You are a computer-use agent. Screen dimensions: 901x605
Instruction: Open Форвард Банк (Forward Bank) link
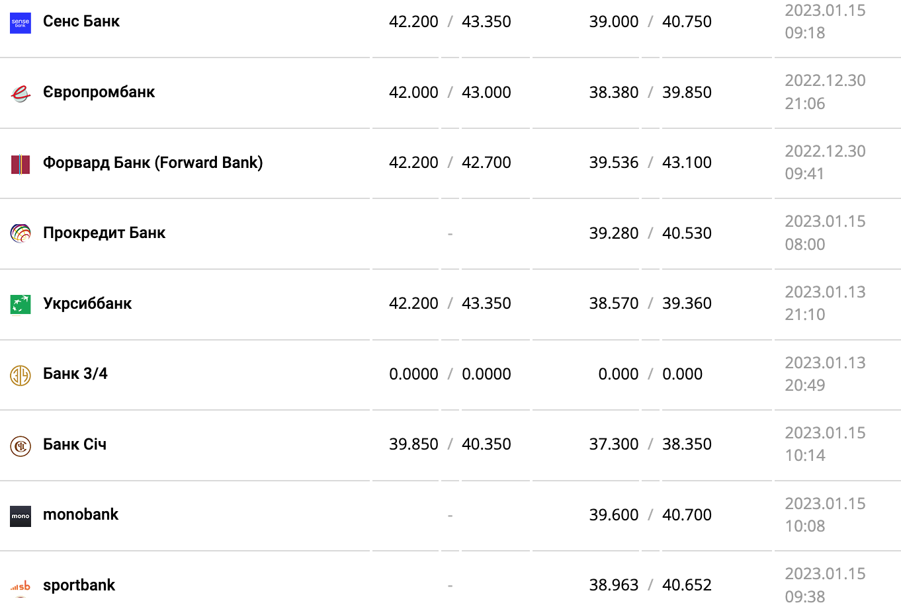click(x=153, y=163)
